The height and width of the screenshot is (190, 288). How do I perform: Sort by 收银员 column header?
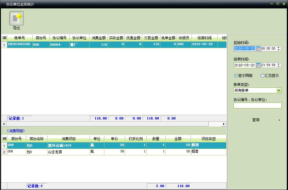(184, 38)
